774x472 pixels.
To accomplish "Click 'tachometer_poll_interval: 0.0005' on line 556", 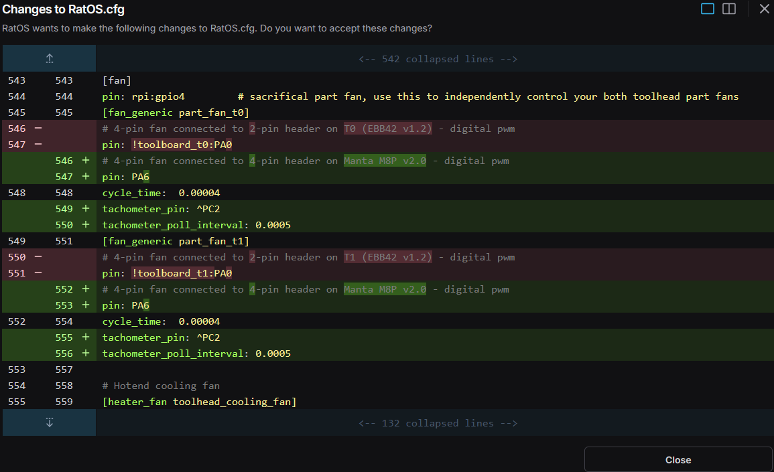I will pyautogui.click(x=196, y=353).
